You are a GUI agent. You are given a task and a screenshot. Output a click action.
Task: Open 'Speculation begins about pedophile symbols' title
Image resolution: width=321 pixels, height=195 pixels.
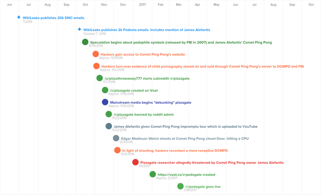(x=181, y=42)
